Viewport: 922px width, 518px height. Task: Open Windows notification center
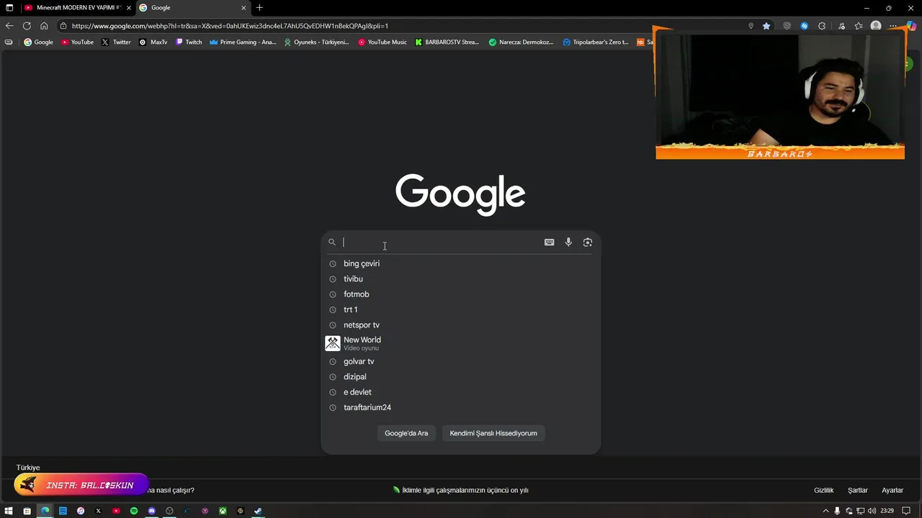point(906,511)
